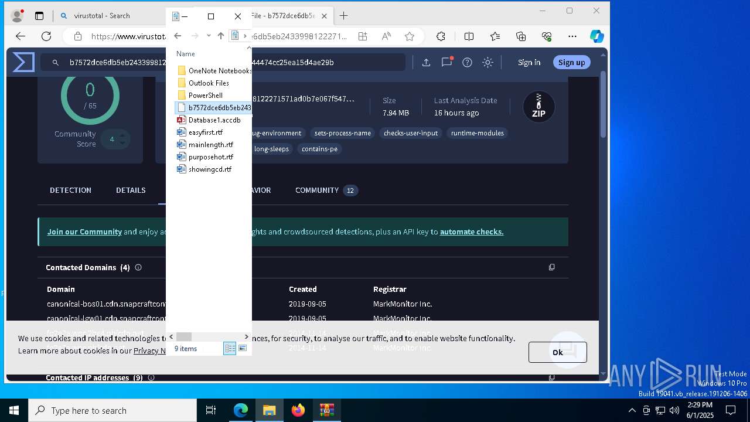This screenshot has width=750, height=422.
Task: Show Contacted Domains info icon
Action: click(138, 267)
